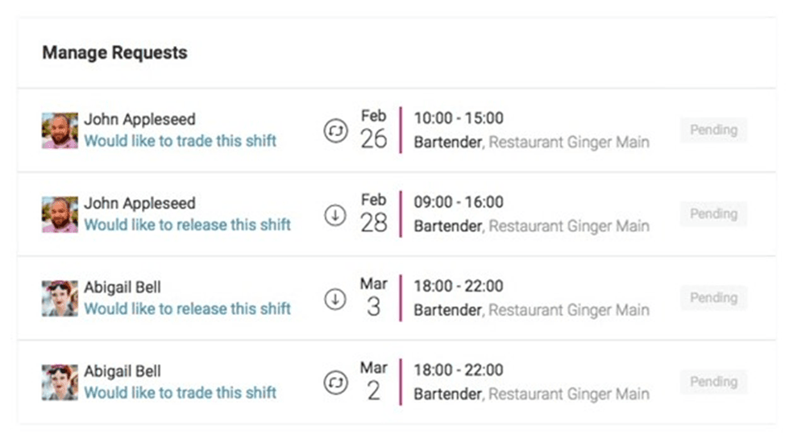
Task: Click trade icon for the Mar 2 shift
Action: pyautogui.click(x=334, y=383)
